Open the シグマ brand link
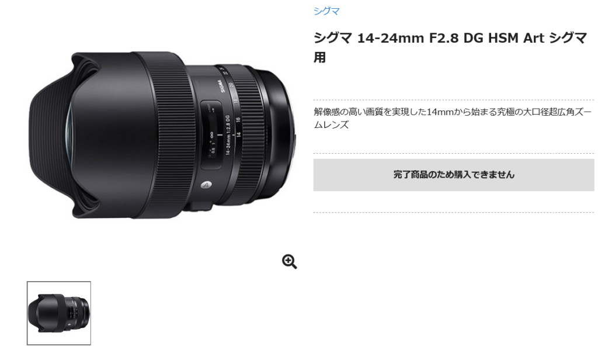 (x=326, y=11)
